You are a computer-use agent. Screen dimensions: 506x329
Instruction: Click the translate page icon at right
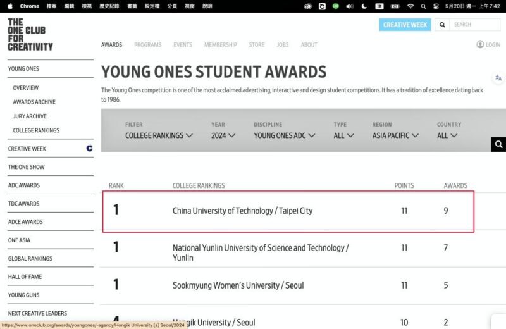(498, 78)
